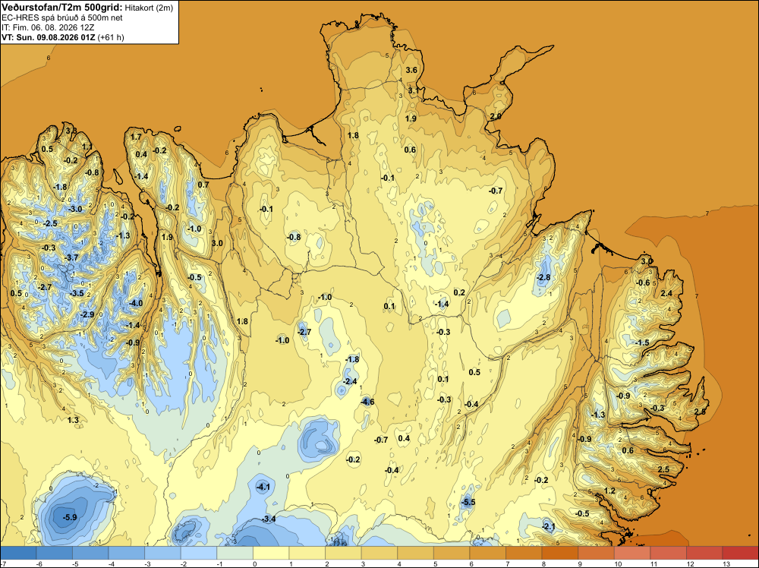Click the temperature value '-3.7' on map
The image size is (759, 568).
click(71, 257)
